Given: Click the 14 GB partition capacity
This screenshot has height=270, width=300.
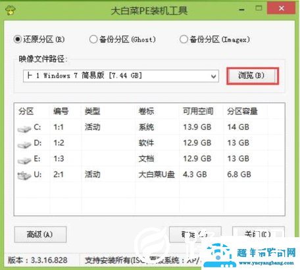Looking at the screenshot, I should click(x=238, y=127).
